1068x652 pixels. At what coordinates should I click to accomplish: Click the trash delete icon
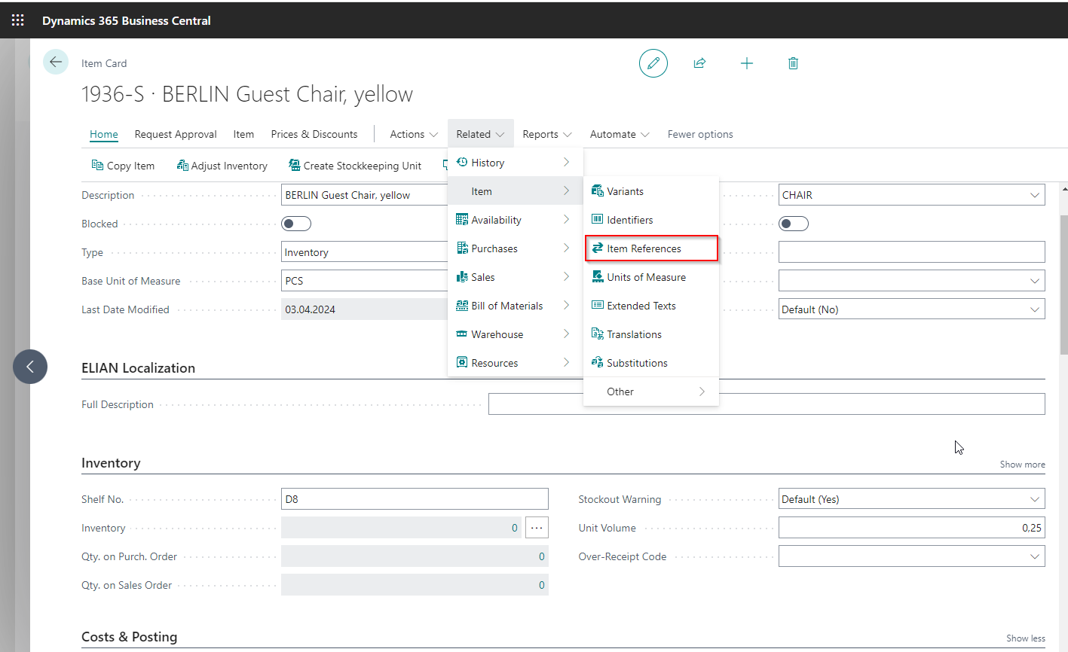tap(793, 63)
